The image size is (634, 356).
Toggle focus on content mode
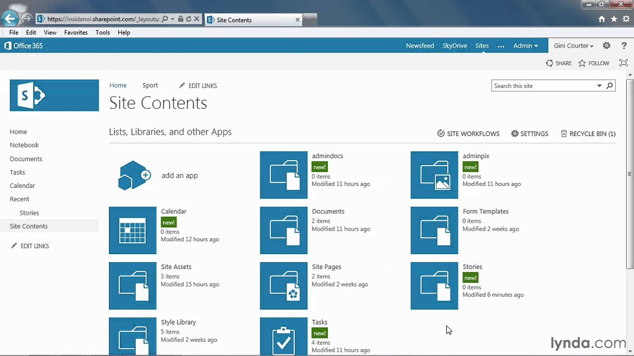click(x=623, y=63)
